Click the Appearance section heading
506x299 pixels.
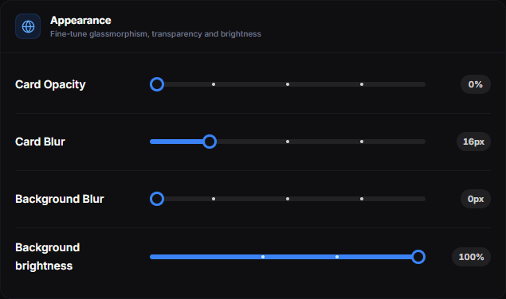pyautogui.click(x=80, y=21)
